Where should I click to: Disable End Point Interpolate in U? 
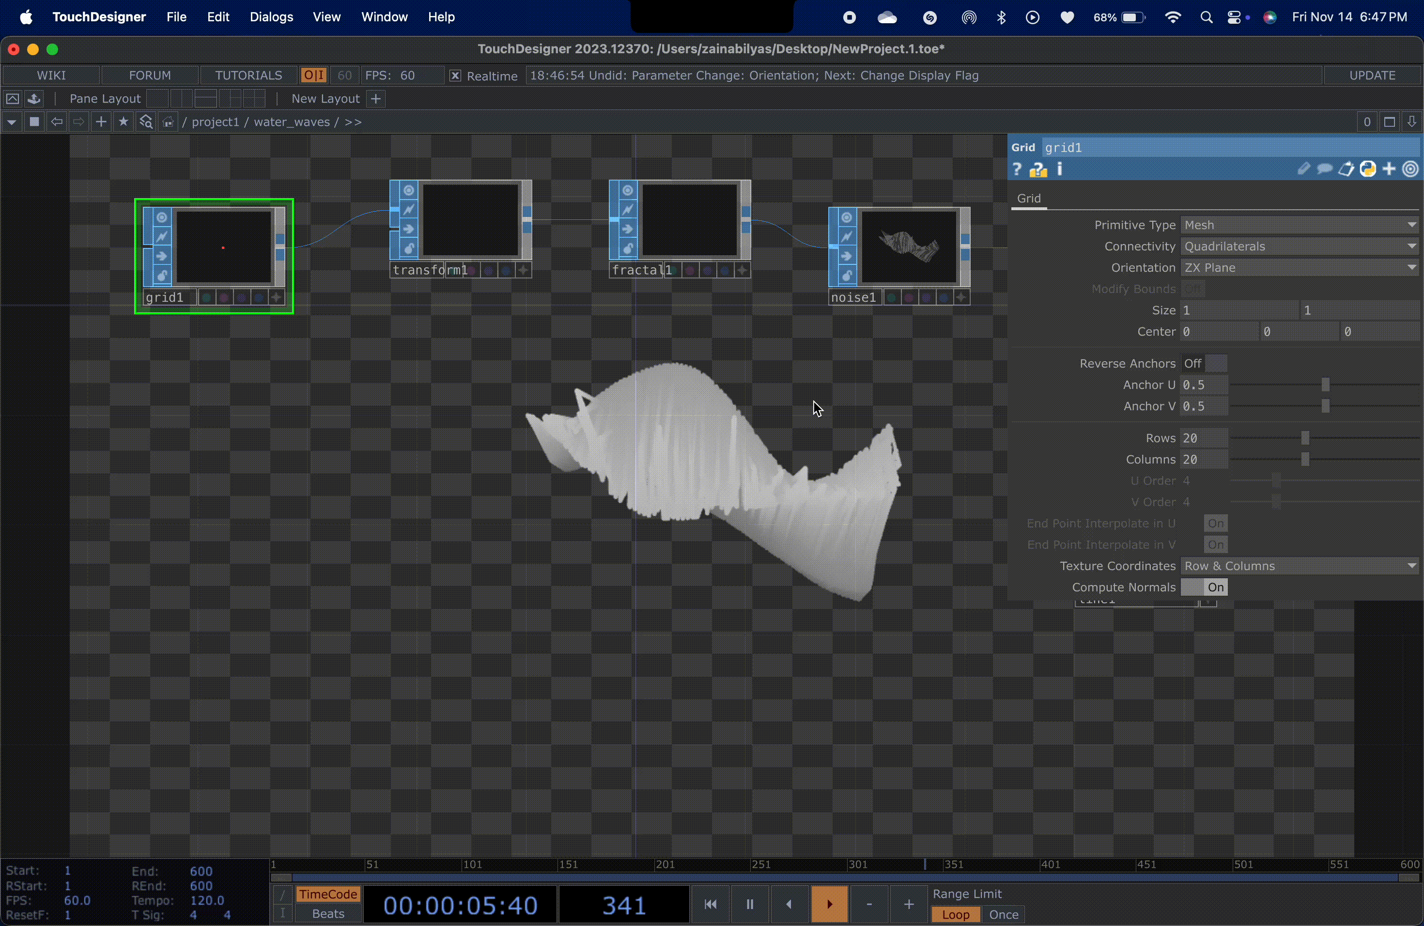[1215, 523]
